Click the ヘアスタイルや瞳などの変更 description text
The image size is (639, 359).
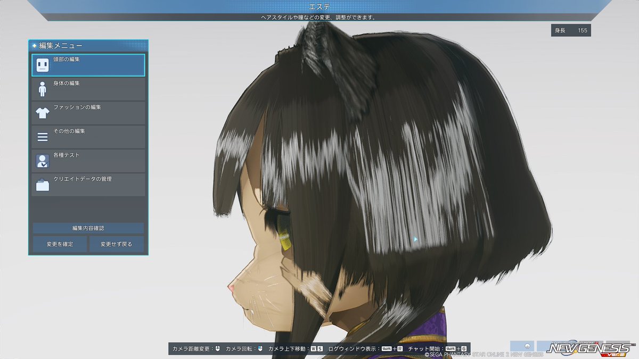click(319, 17)
